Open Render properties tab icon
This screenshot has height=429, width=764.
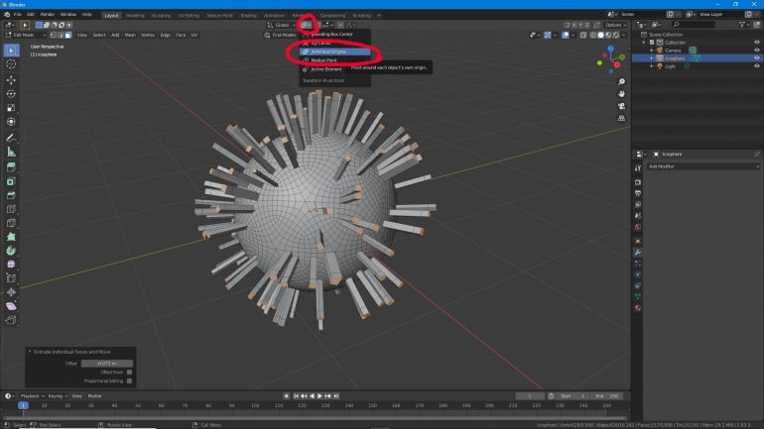[638, 182]
